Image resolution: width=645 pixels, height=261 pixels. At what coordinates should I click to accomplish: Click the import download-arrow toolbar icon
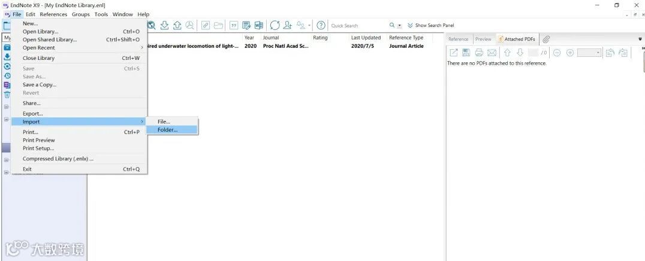pyautogui.click(x=164, y=26)
